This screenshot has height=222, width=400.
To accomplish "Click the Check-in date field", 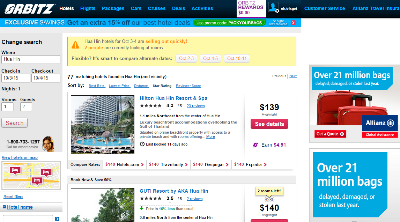I will click(x=16, y=78).
